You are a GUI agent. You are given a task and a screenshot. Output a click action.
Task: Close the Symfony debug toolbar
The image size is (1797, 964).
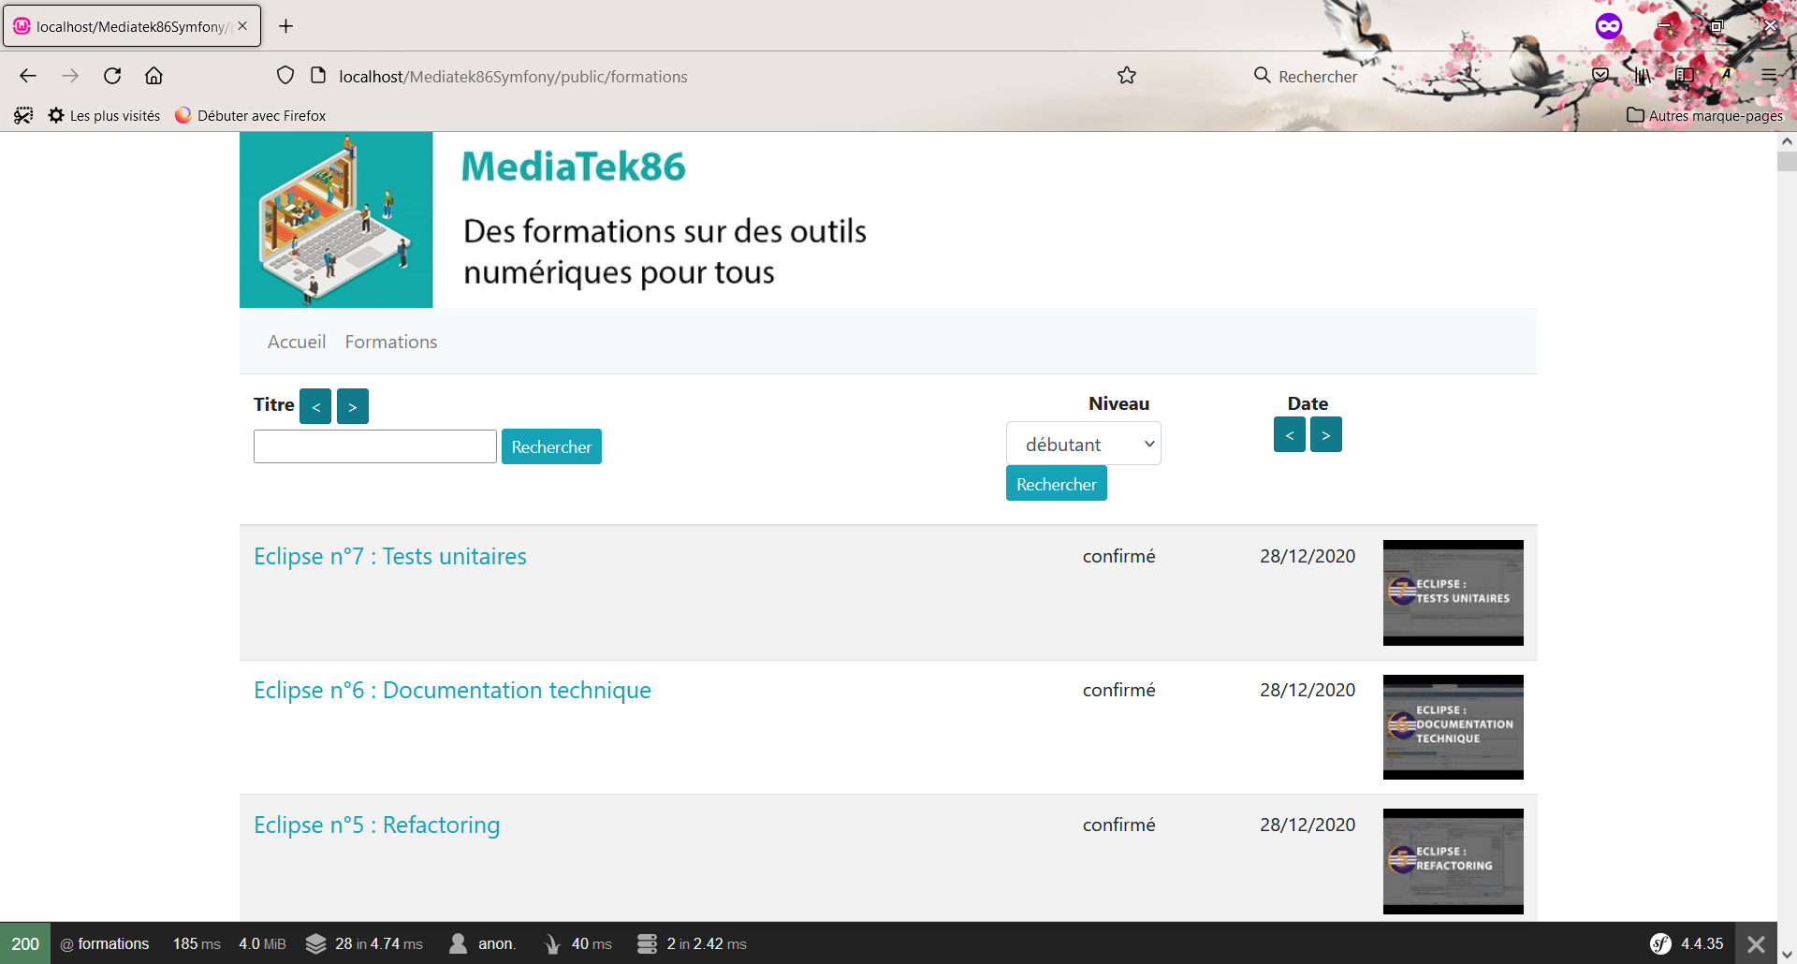pos(1757,943)
